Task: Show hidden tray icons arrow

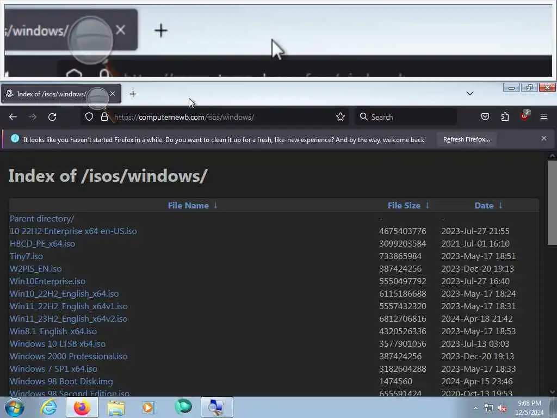Action: [475, 408]
